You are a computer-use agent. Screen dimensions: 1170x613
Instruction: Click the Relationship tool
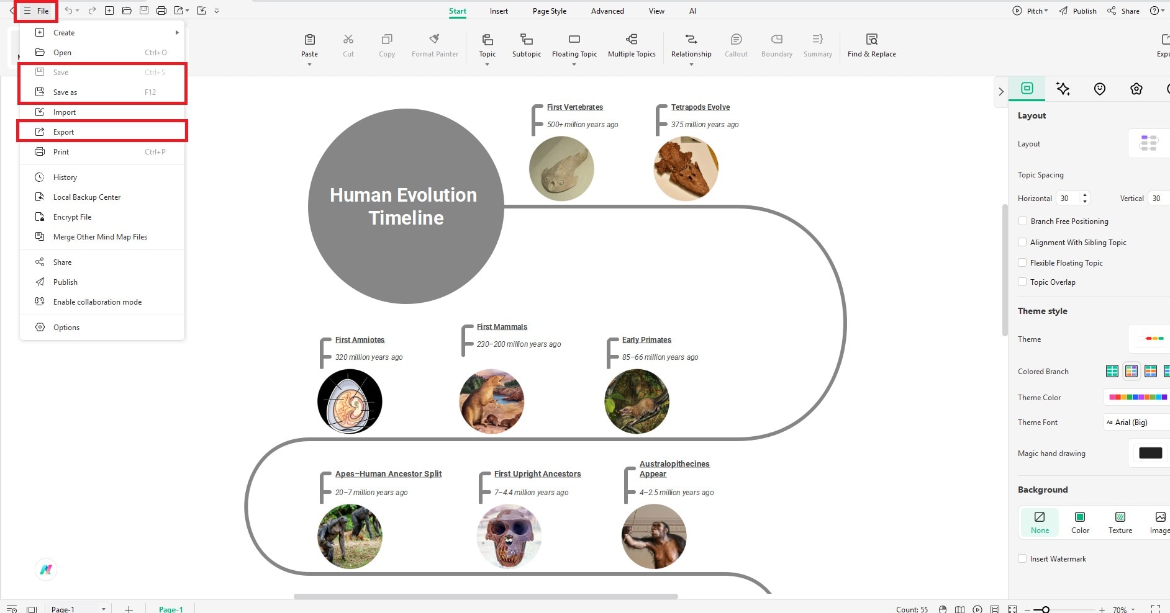coord(691,45)
